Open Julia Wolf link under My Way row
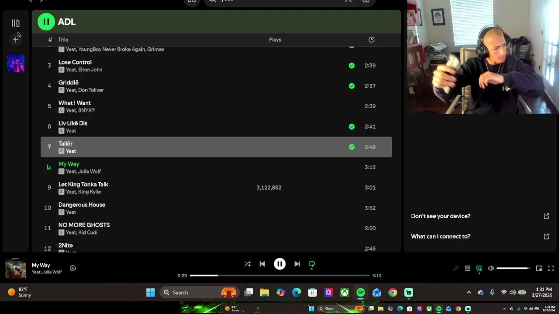Screen dimensions: 559x314 90,171
